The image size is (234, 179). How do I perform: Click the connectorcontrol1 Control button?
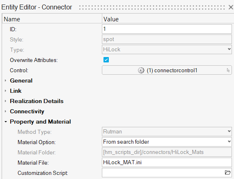point(166,70)
